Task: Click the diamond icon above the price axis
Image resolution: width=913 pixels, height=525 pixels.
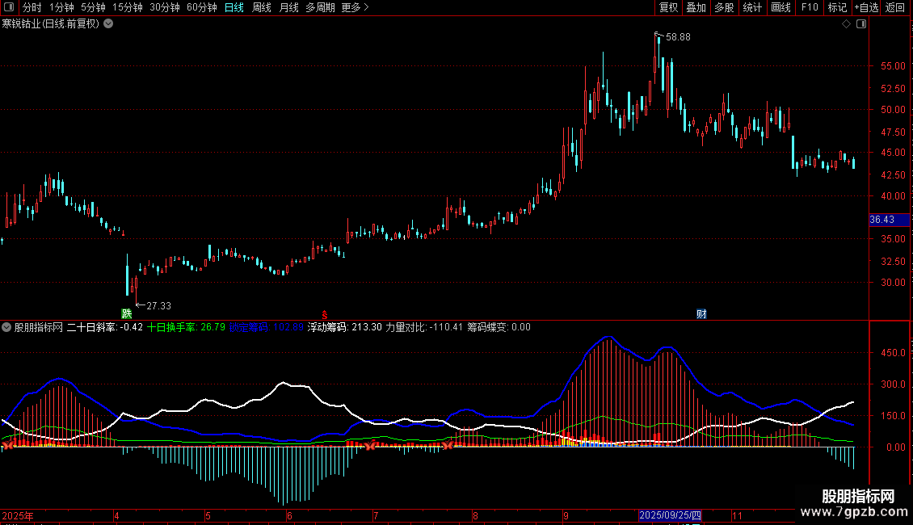Action: pos(846,24)
